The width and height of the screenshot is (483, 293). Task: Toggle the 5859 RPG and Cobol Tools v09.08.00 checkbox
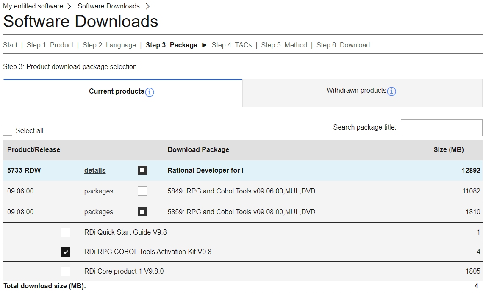pos(142,212)
